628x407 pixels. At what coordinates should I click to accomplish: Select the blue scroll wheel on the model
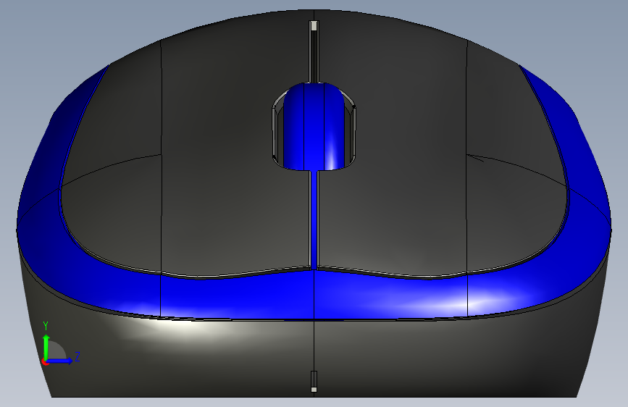[314, 127]
